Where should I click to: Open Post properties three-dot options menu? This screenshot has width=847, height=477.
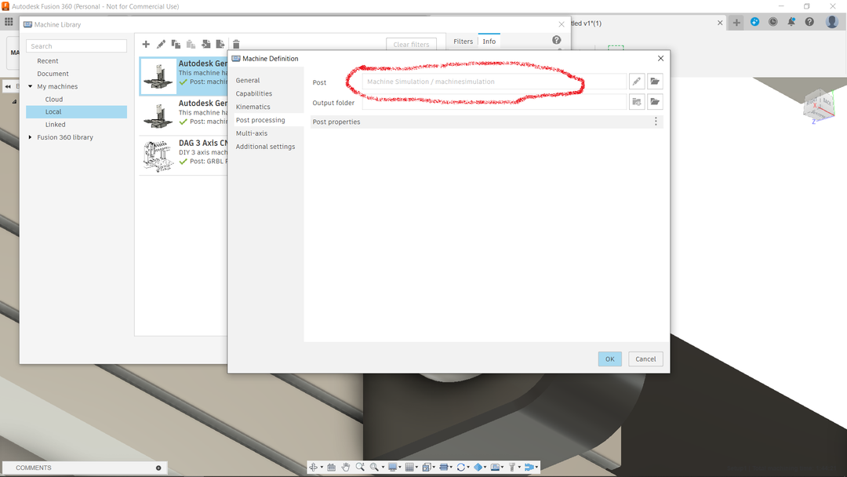click(x=656, y=122)
